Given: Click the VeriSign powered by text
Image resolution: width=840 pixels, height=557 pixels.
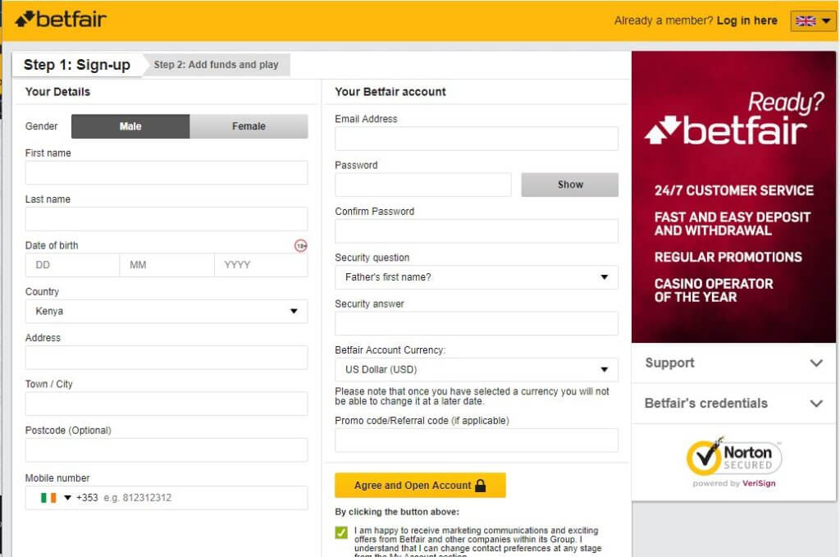Looking at the screenshot, I should click(x=734, y=483).
